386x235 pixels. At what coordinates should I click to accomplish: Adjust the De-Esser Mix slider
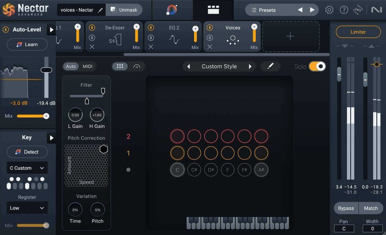point(136,34)
